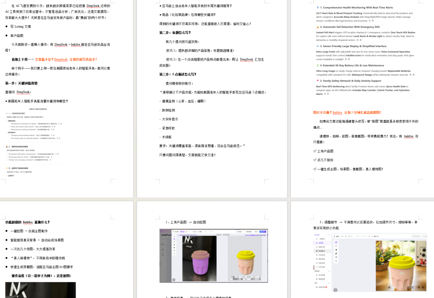
Task: Click the black original product photo below '这是原图'
Action: (41, 290)
